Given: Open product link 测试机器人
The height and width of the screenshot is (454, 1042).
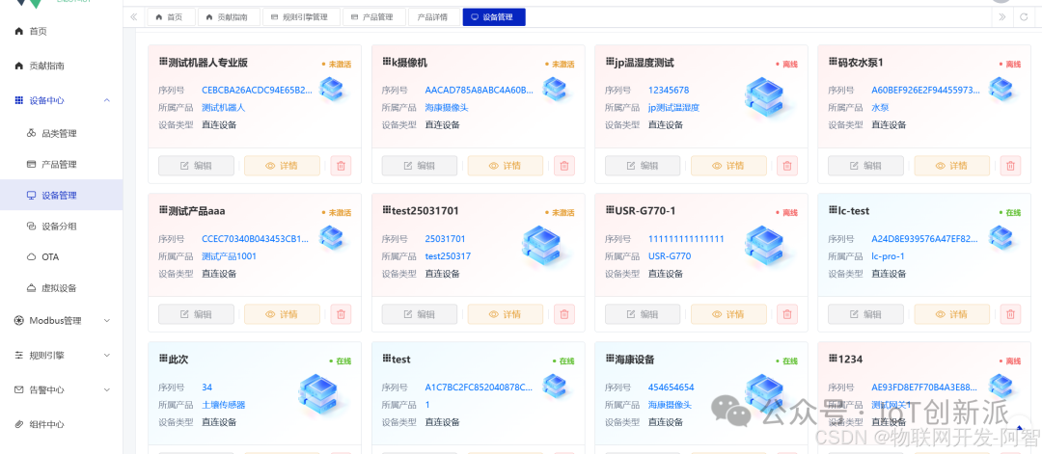Looking at the screenshot, I should click(x=224, y=108).
